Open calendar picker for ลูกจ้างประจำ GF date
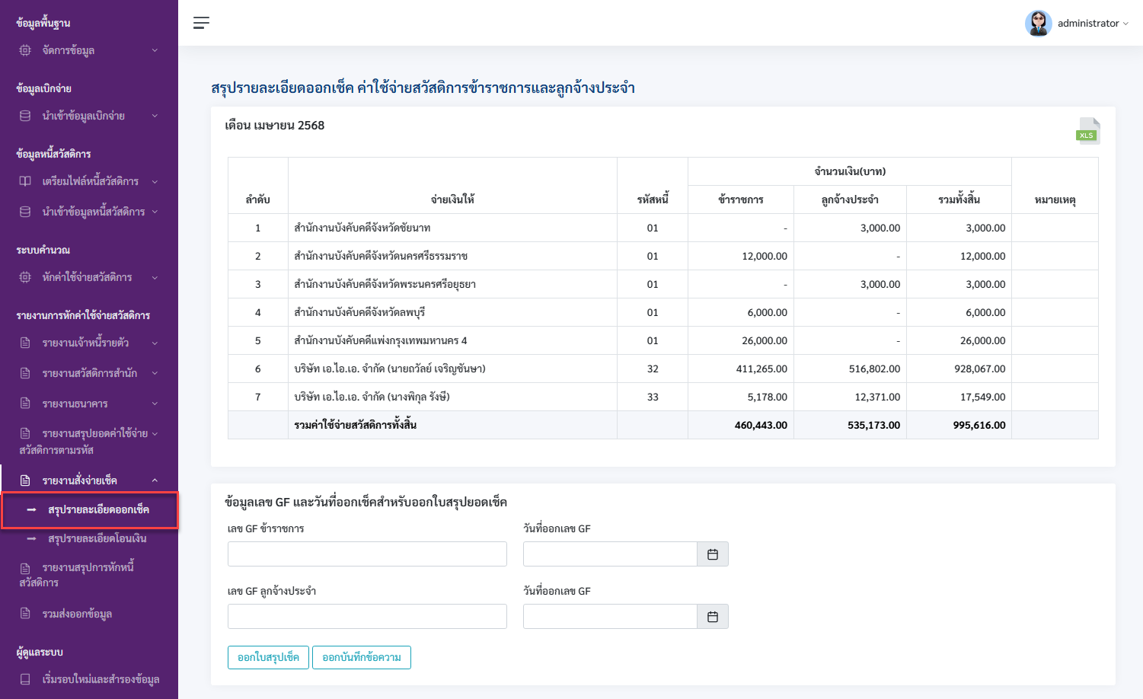1143x699 pixels. pyautogui.click(x=713, y=617)
